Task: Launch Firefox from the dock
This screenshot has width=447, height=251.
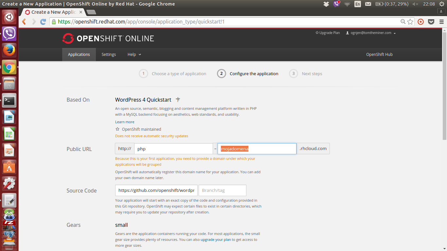Action: click(9, 50)
